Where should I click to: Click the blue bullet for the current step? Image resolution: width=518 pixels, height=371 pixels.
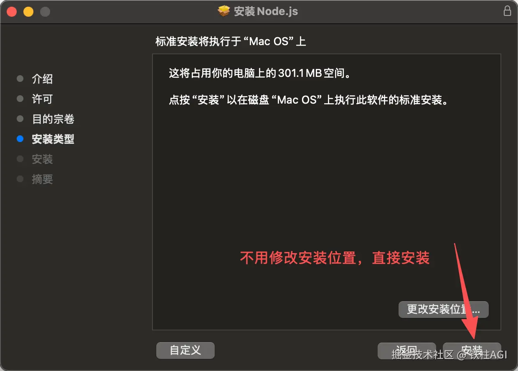(x=20, y=139)
